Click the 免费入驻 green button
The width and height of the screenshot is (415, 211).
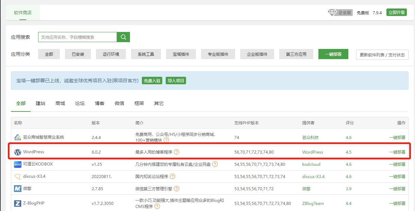[152, 81]
